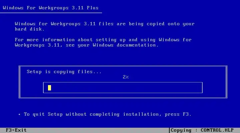Click the word 'Copying' in status bar
This screenshot has height=133, width=240.
tap(181, 130)
